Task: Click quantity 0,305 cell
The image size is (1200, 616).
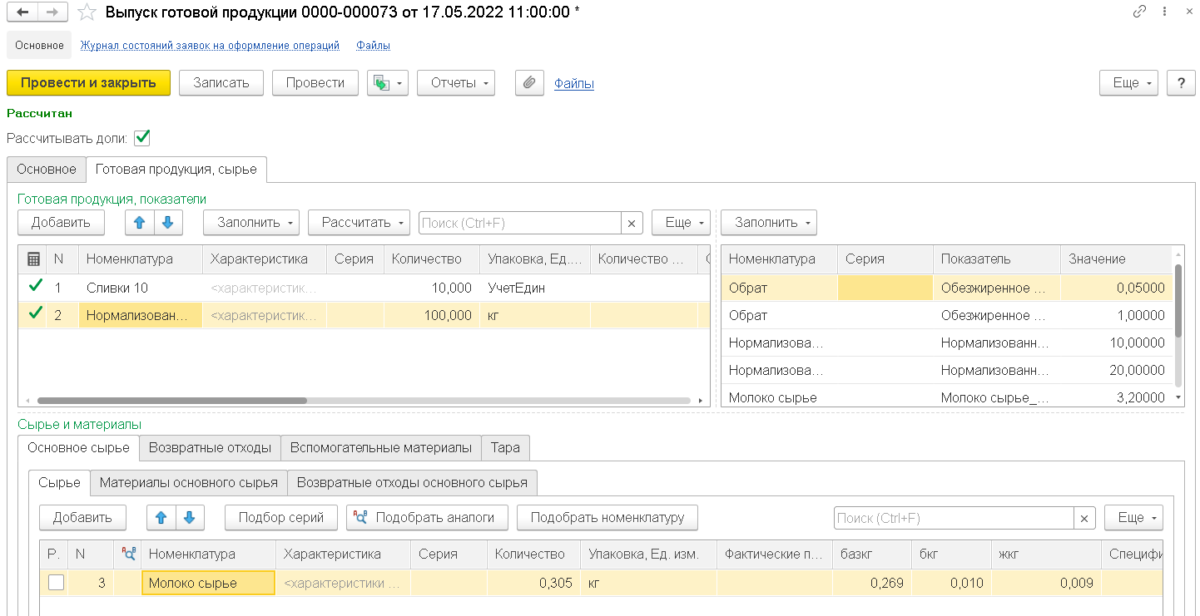Action: point(535,583)
